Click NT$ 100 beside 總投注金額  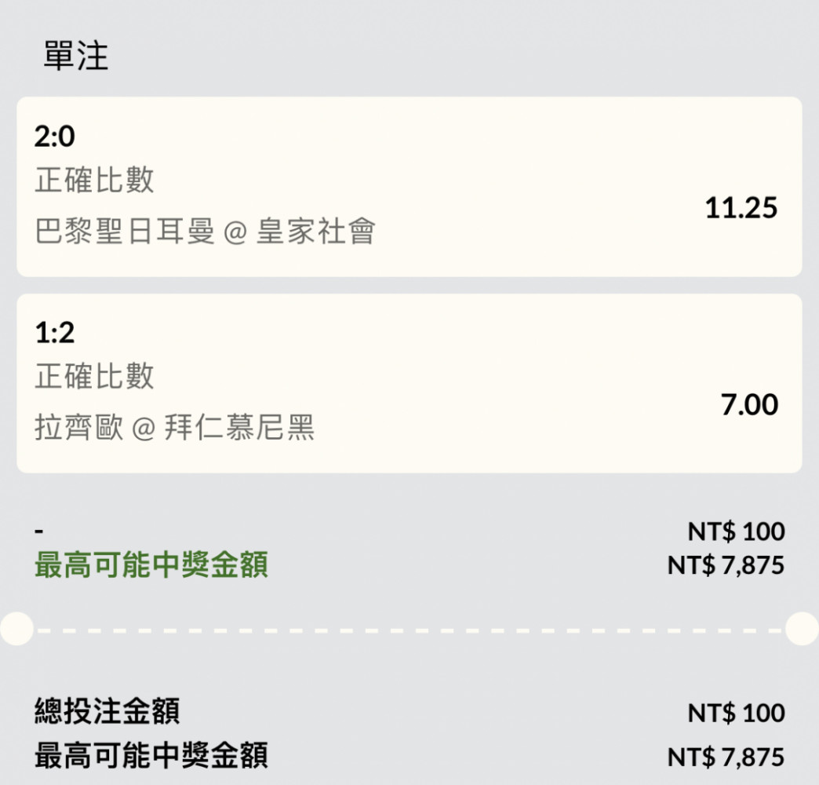[736, 713]
